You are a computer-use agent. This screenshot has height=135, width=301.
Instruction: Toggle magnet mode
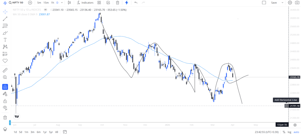point(5,87)
